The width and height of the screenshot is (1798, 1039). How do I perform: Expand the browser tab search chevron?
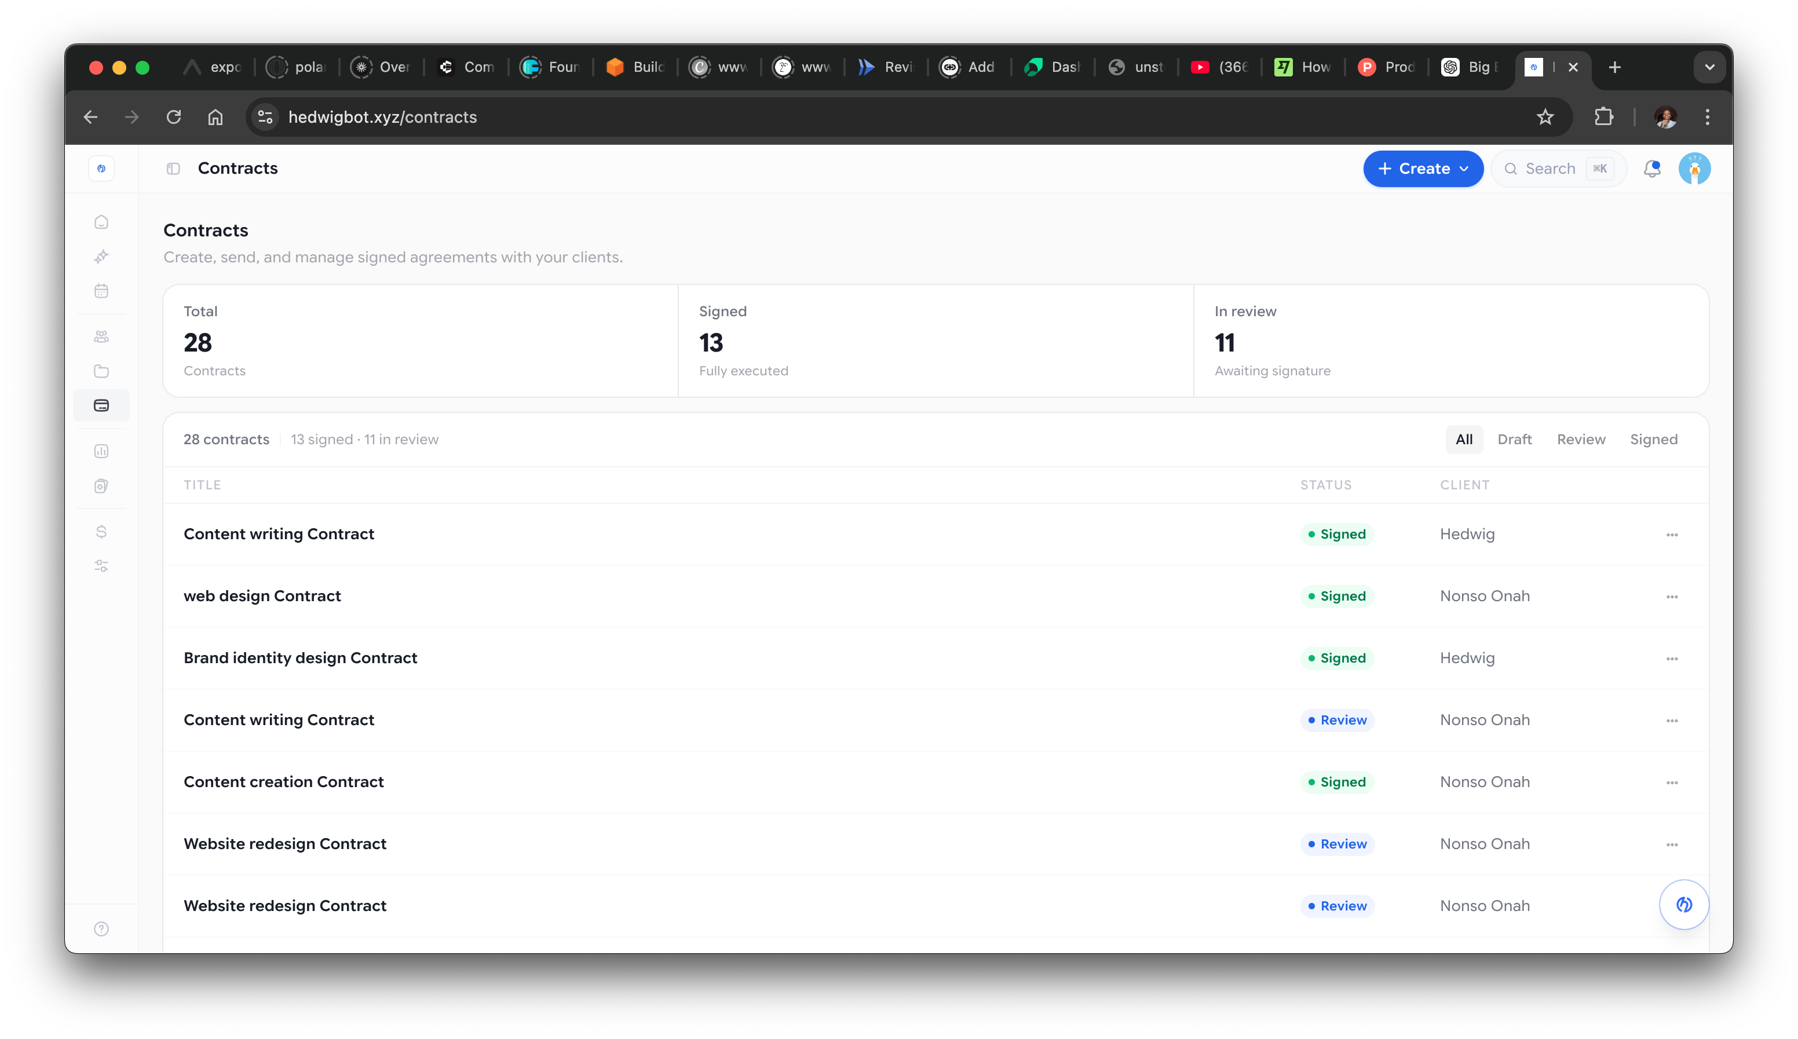pos(1709,67)
